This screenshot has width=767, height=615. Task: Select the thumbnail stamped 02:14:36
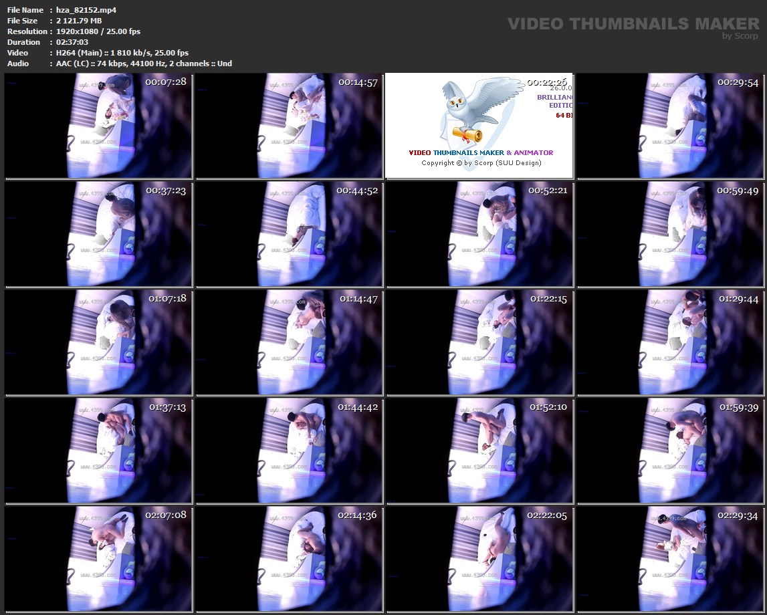click(x=289, y=559)
